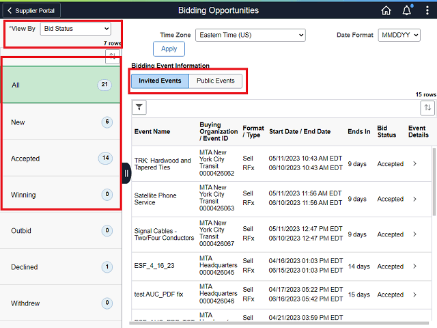This screenshot has width=437, height=328.
Task: Switch to the Public Events tab
Action: (216, 81)
